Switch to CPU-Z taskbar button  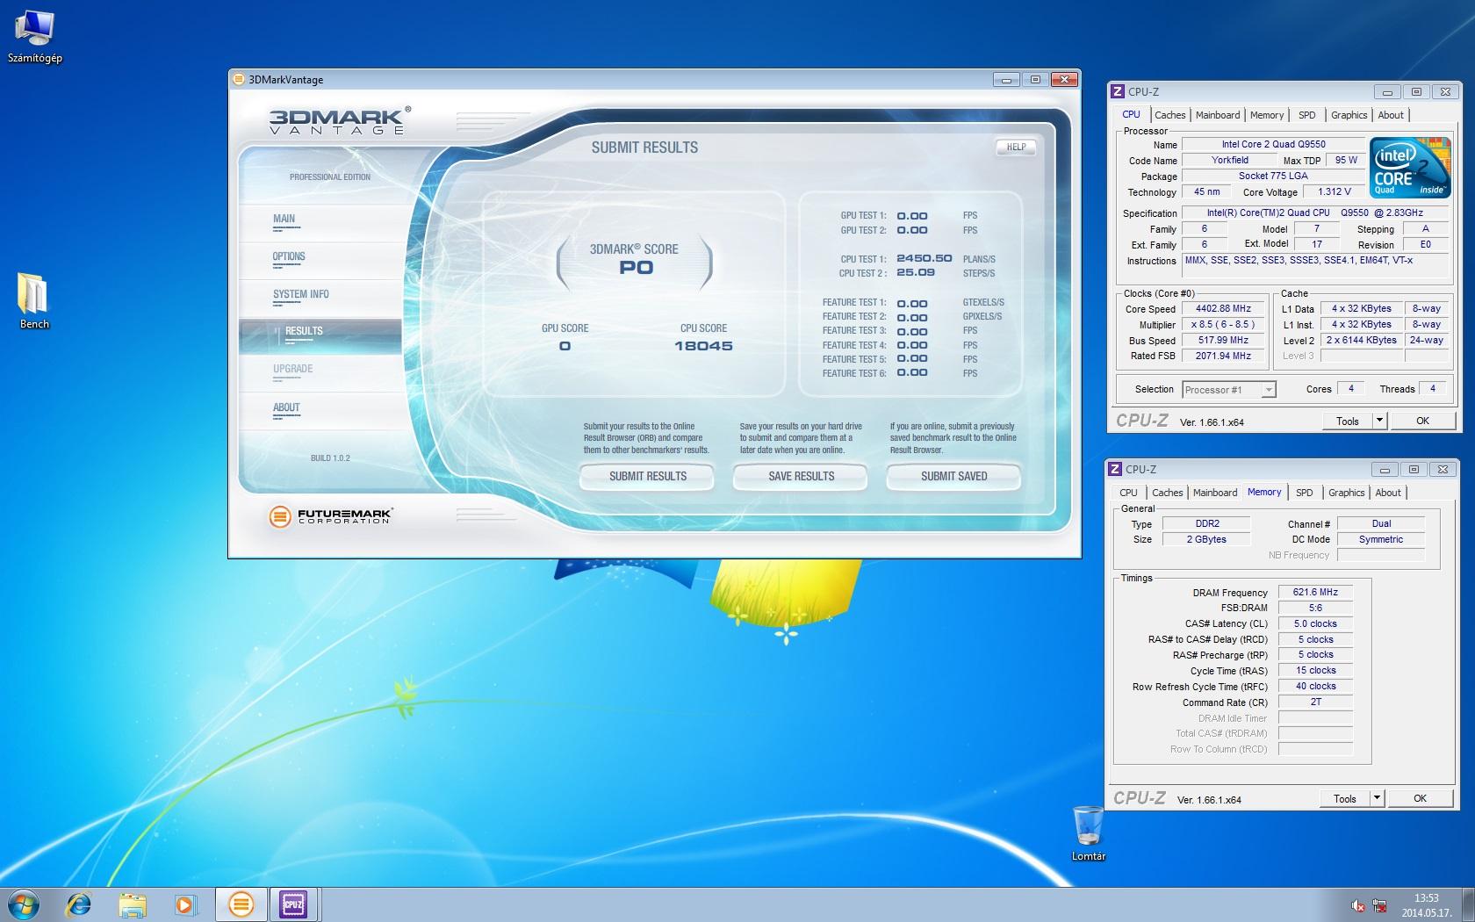(292, 904)
